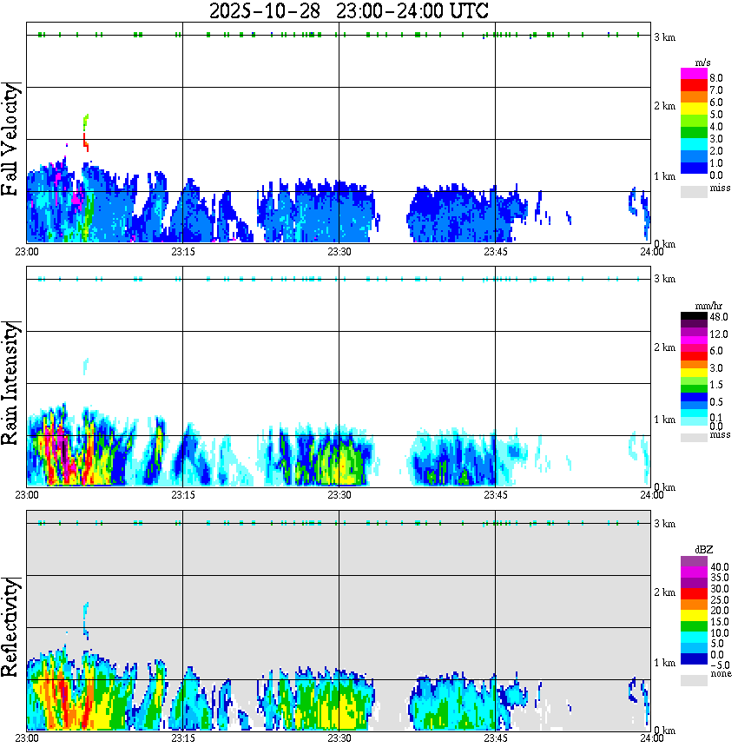This screenshot has height=754, width=738.
Task: Click the 0.5 value in the mm/hr legend
Action: pos(716,402)
